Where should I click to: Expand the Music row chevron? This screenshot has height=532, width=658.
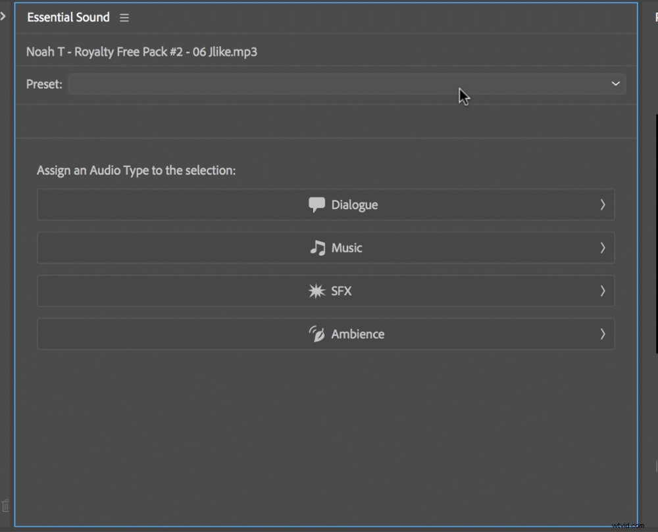click(x=602, y=248)
